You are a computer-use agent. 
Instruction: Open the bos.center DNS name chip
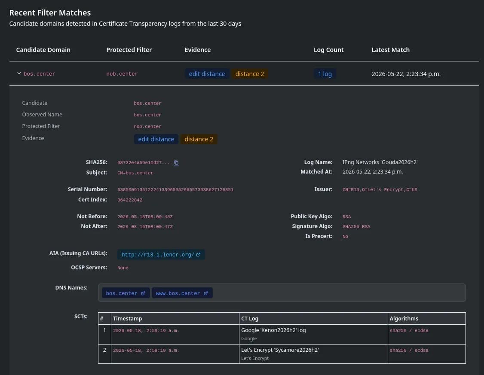click(126, 293)
